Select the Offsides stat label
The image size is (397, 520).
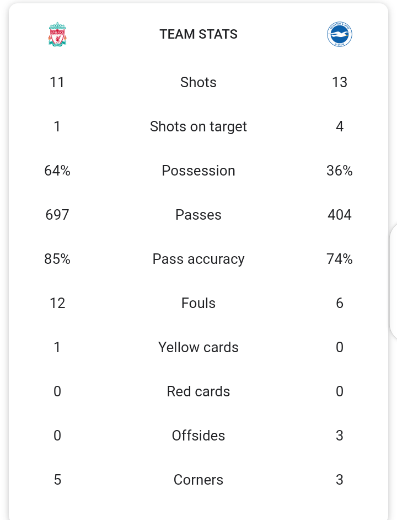(198, 436)
